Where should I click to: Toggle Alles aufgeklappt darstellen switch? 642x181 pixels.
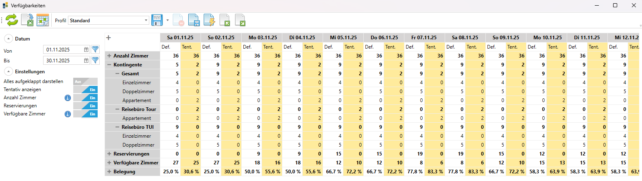coord(85,81)
